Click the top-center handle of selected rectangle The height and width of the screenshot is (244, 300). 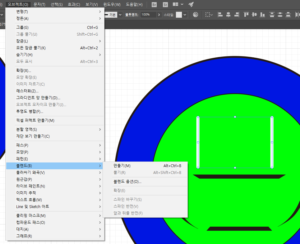[x=235, y=117]
